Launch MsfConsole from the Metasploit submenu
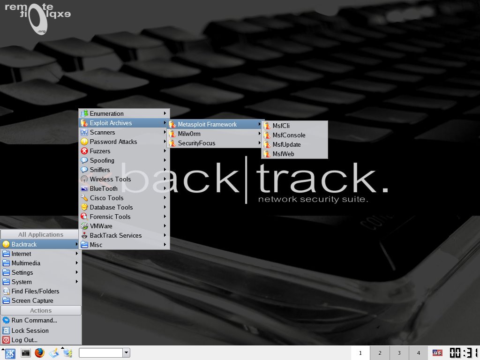This screenshot has width=480, height=360. pos(294,135)
